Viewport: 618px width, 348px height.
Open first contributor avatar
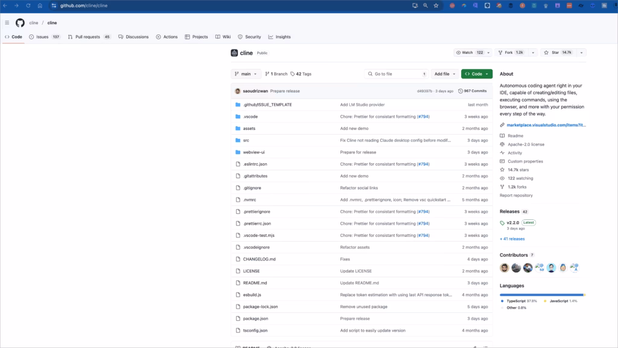point(505,268)
